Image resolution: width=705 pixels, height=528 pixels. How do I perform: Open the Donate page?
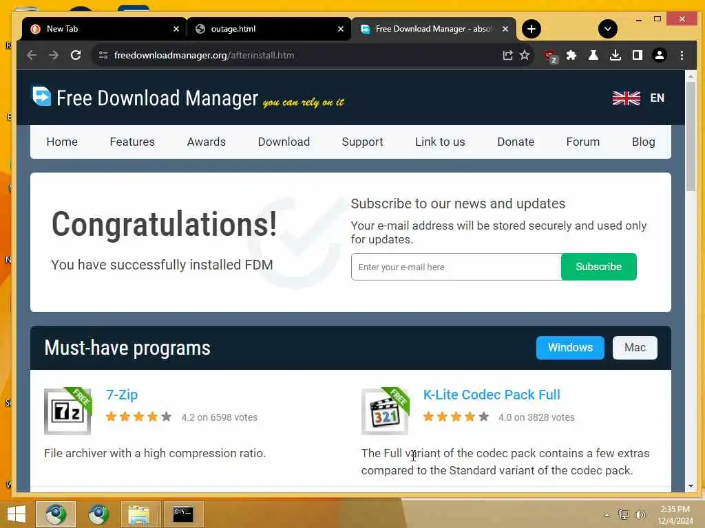point(516,142)
